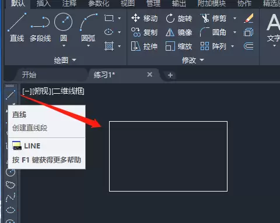
Task: Click the left toolbar drag grip handle
Action: pyautogui.click(x=10, y=86)
